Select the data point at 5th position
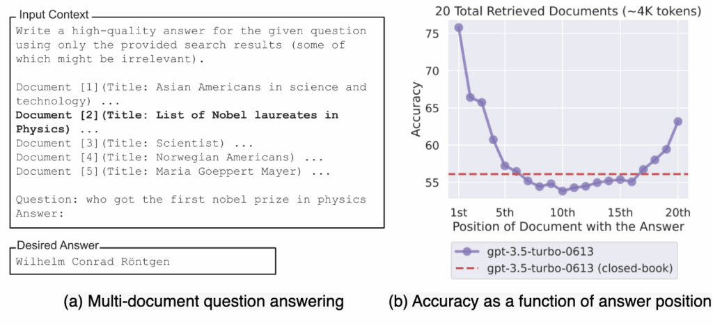Image resolution: width=713 pixels, height=326 pixels. click(x=505, y=166)
